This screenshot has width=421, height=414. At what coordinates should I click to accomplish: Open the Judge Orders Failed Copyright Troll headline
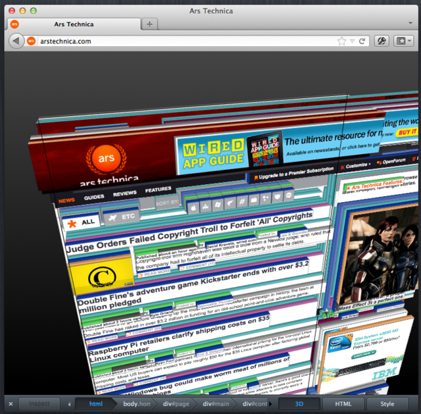[x=189, y=232]
